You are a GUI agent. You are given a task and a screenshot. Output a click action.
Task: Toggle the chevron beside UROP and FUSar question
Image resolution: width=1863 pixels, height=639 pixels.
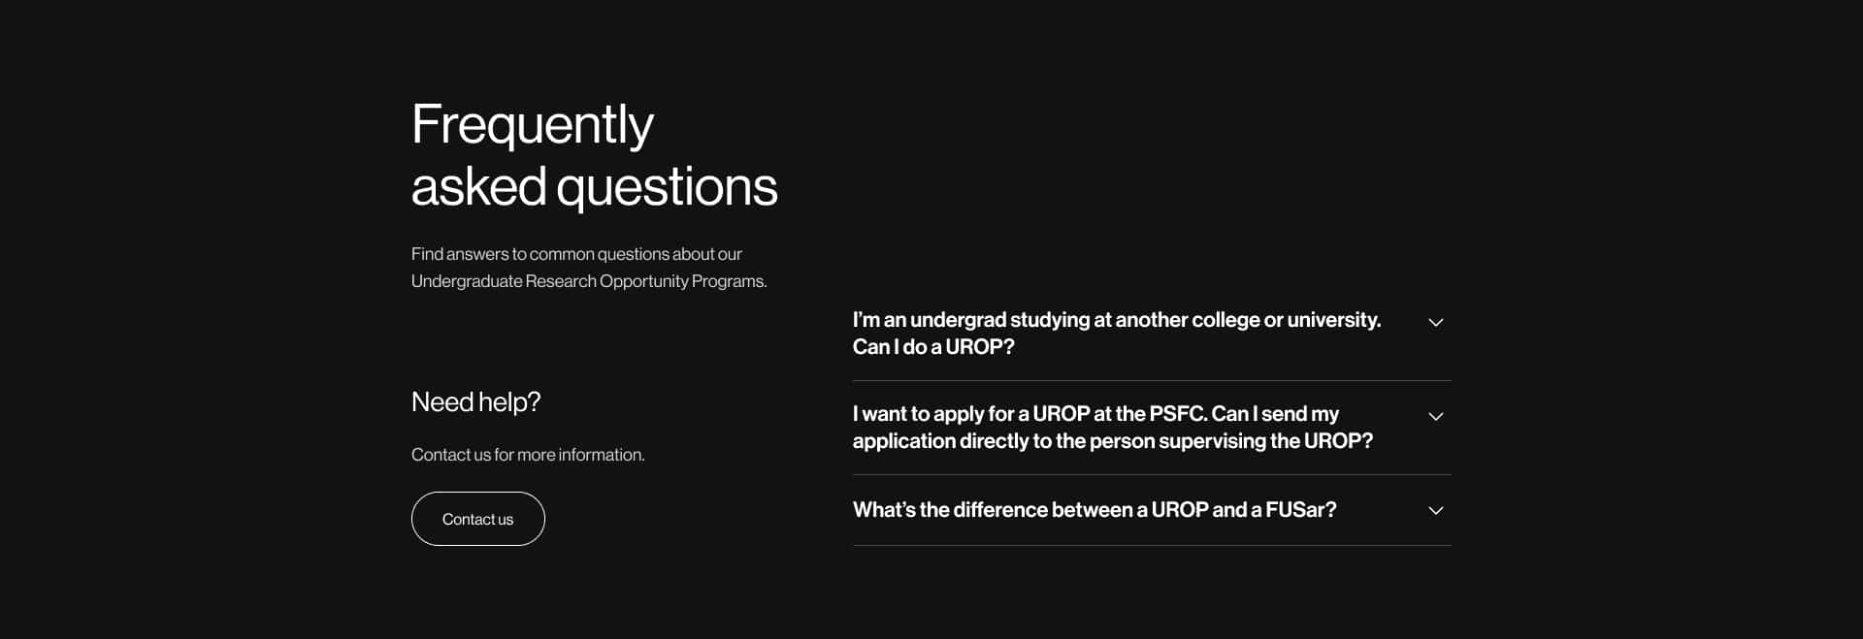(x=1435, y=510)
